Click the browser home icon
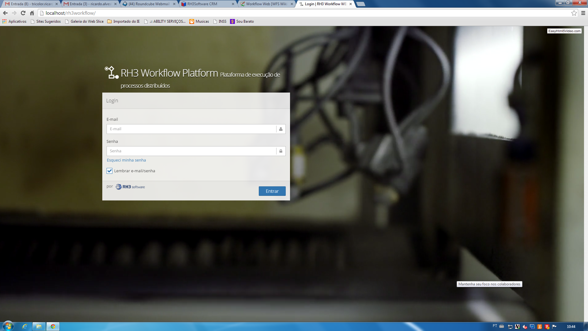 point(32,13)
